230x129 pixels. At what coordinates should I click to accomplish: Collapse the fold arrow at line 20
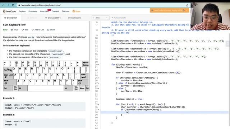pyautogui.click(x=98, y=64)
